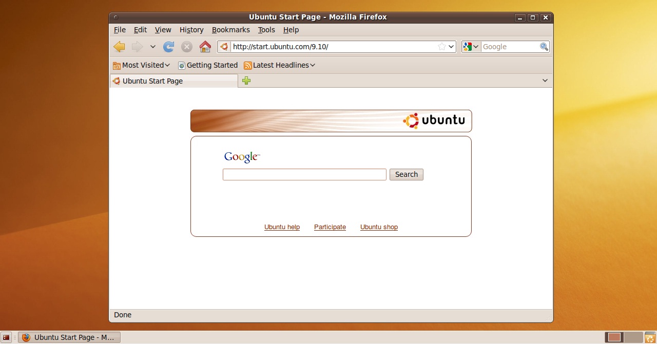
Task: Open the Ubuntu shop link
Action: tap(379, 227)
